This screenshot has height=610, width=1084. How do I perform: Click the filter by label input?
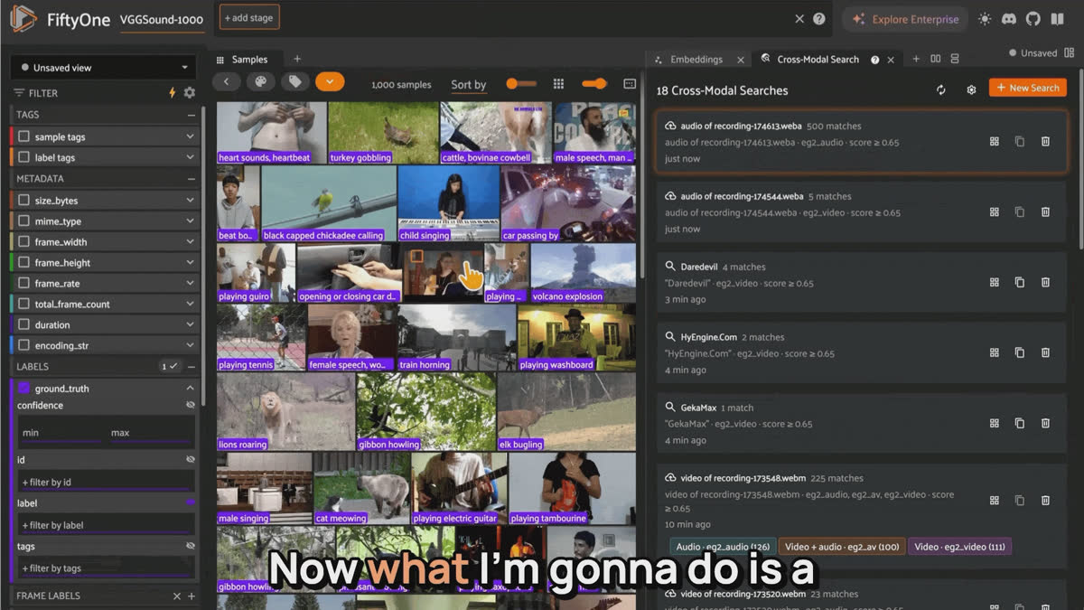(107, 525)
